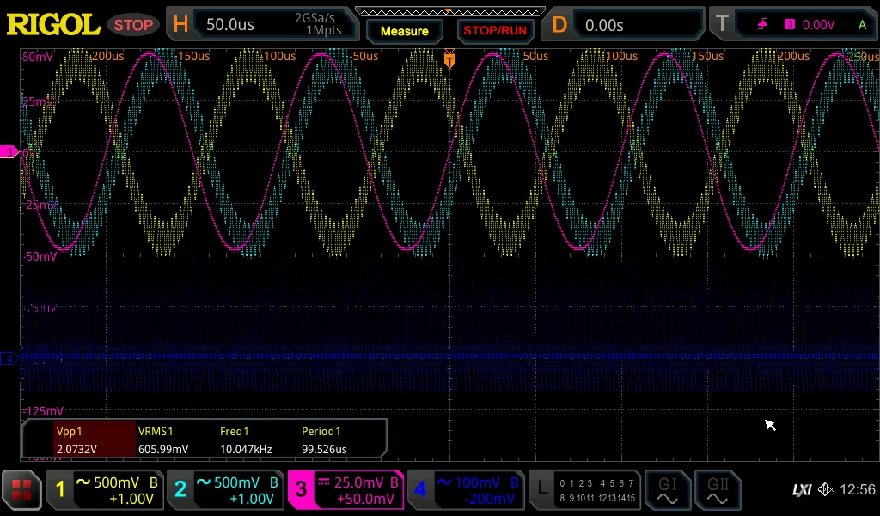Open the GI signal generator
The width and height of the screenshot is (880, 516).
point(667,490)
